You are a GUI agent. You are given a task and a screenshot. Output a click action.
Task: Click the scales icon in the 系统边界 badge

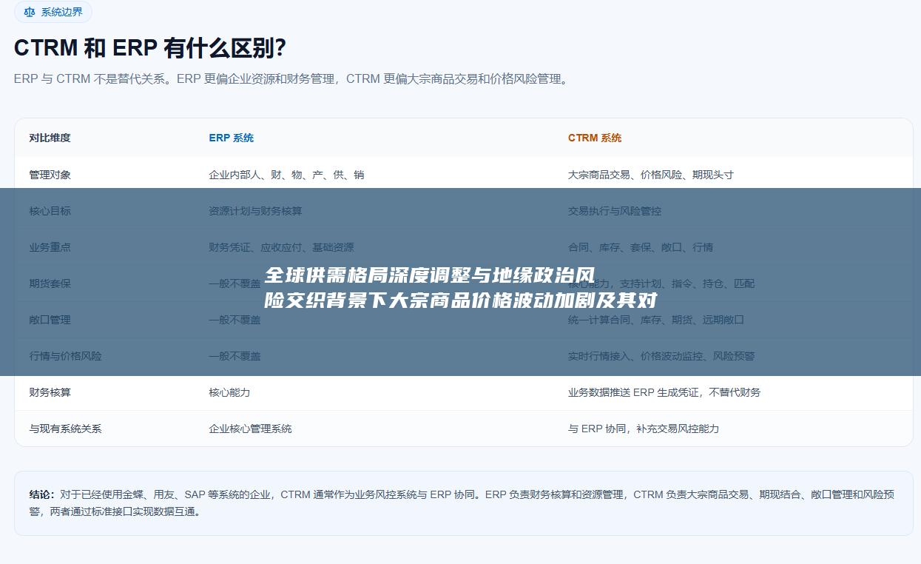[x=30, y=12]
